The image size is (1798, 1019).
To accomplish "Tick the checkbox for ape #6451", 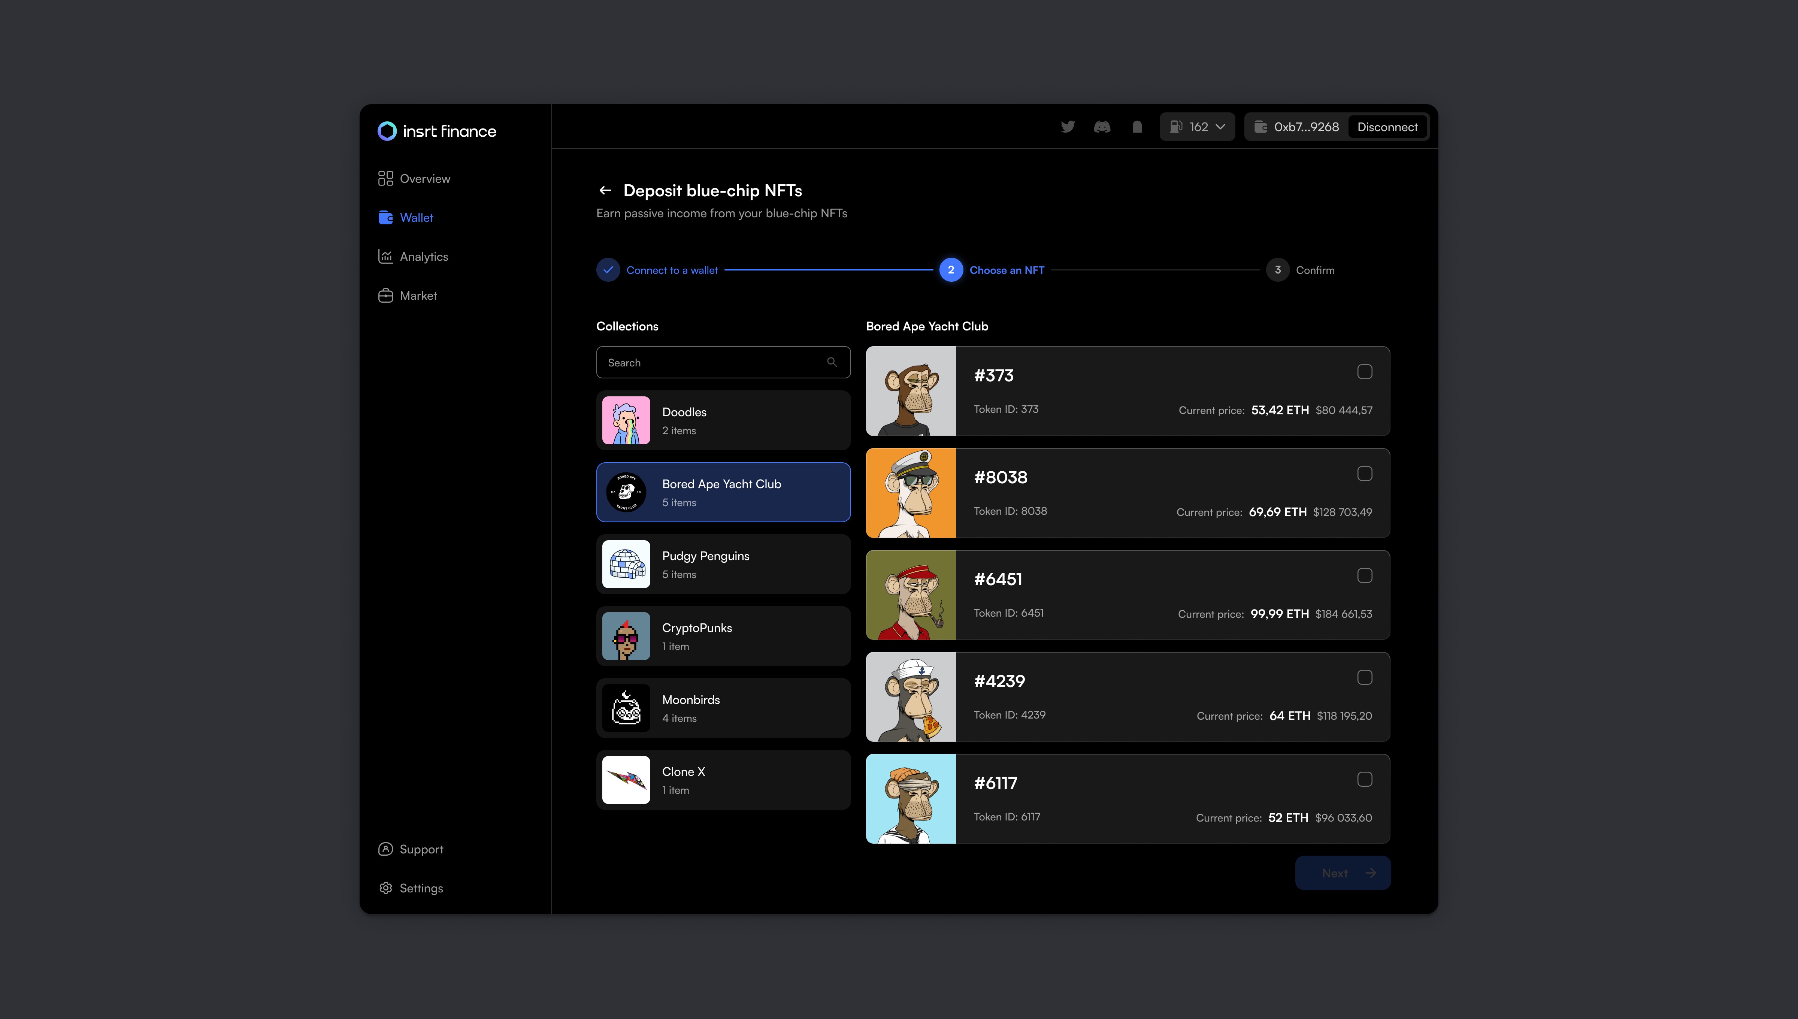I will tap(1364, 575).
